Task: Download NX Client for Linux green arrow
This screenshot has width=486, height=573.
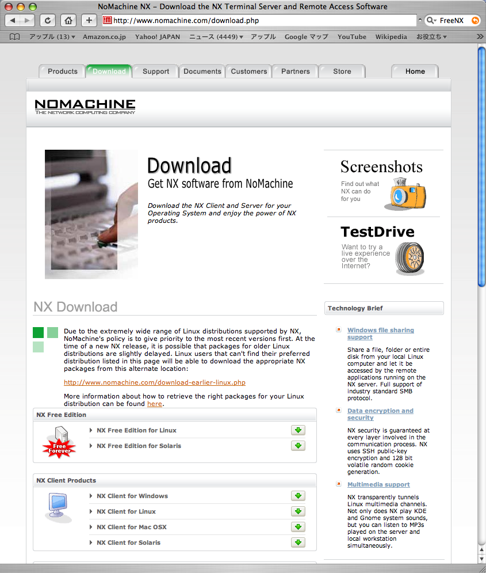Action: 298,511
